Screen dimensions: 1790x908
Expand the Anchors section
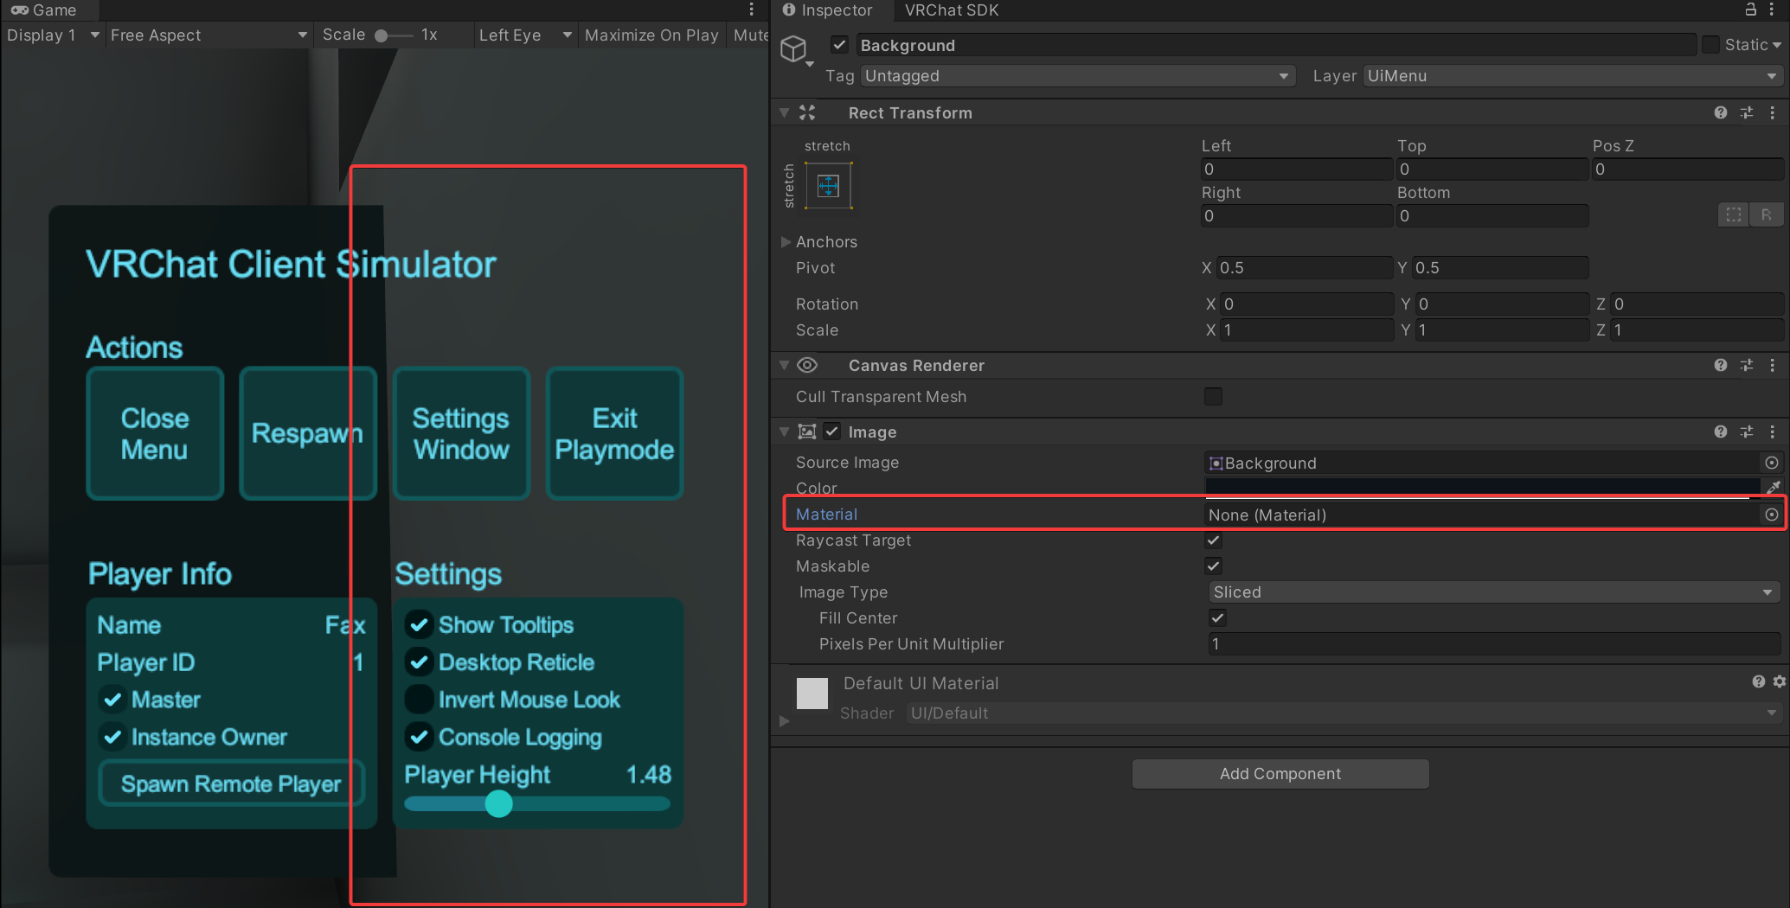tap(786, 242)
